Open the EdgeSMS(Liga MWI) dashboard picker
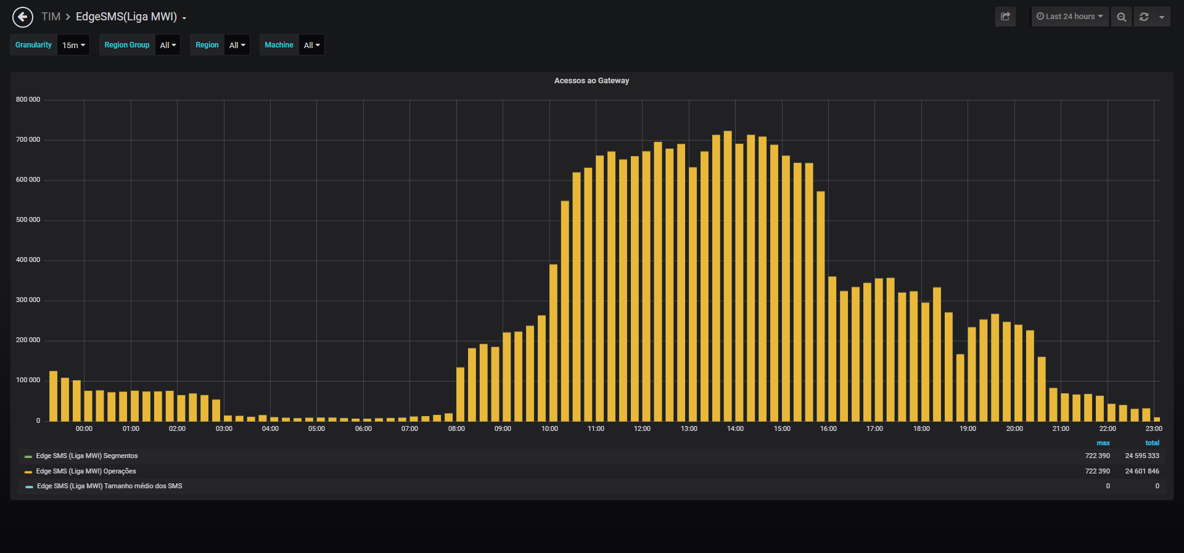Image resolution: width=1184 pixels, height=553 pixels. pos(131,17)
